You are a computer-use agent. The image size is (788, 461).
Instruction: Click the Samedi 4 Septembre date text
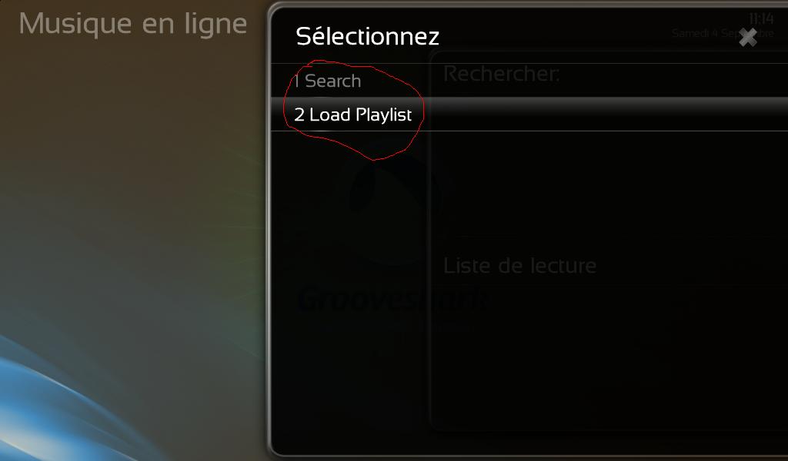pyautogui.click(x=723, y=33)
